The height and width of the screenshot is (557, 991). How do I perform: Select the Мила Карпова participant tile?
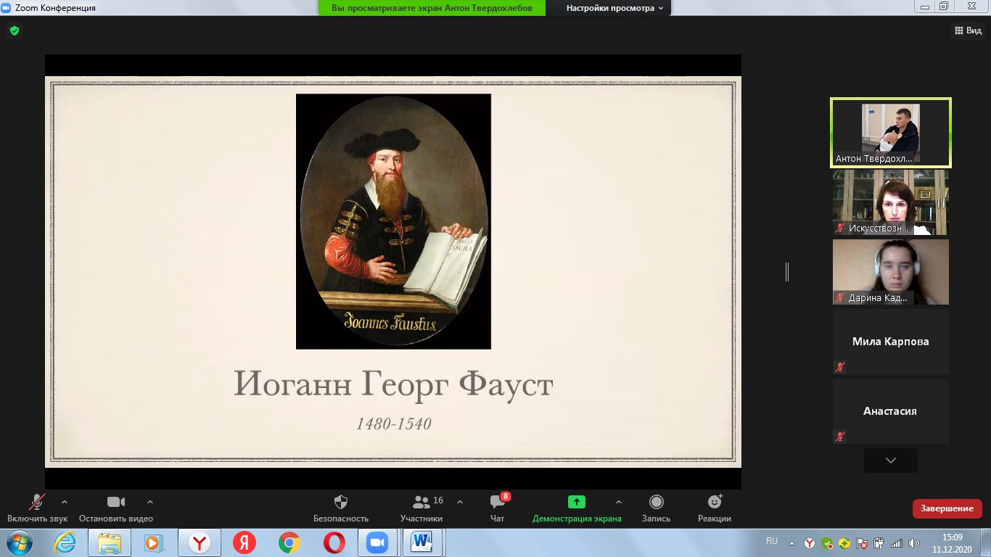891,342
